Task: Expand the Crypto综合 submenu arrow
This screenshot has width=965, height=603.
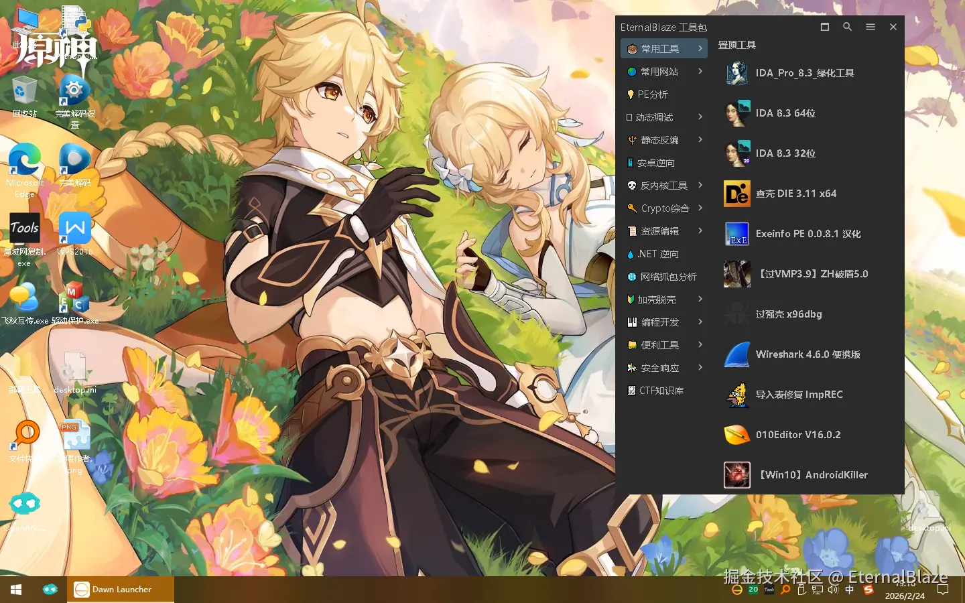Action: [700, 208]
